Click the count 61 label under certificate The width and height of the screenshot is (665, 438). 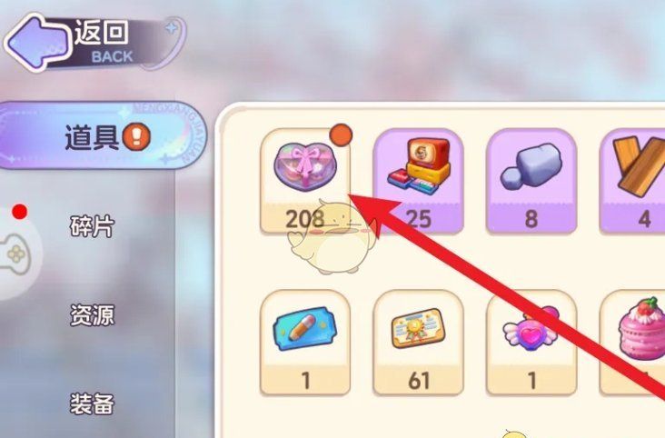coord(419,381)
